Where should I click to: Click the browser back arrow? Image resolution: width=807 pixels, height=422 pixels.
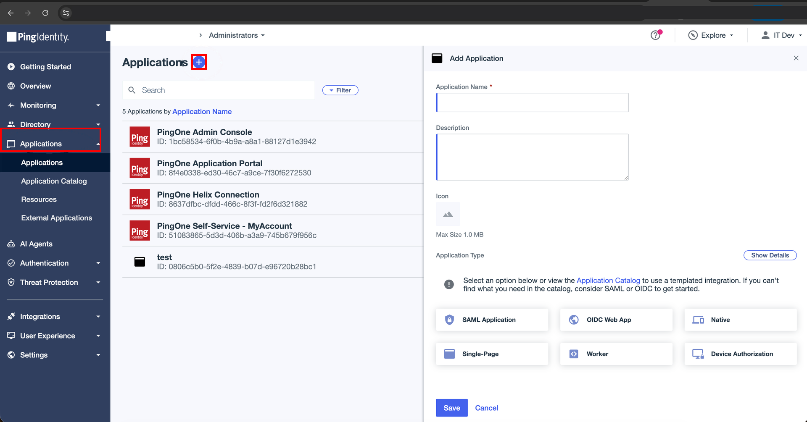(11, 13)
